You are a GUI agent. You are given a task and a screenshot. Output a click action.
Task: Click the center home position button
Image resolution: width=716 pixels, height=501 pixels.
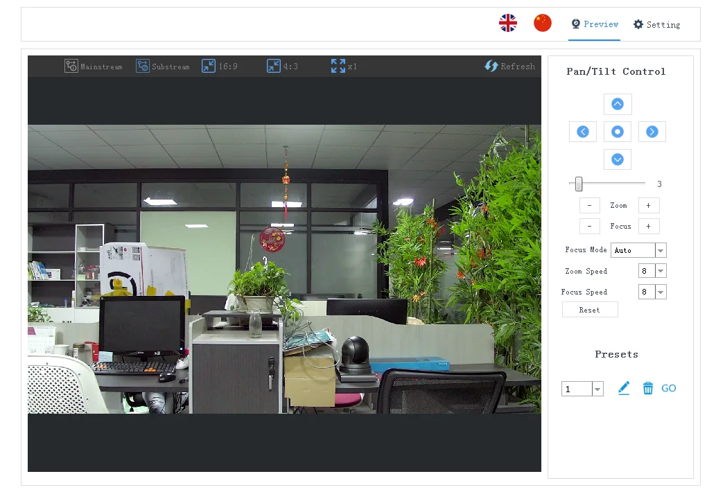coord(617,132)
